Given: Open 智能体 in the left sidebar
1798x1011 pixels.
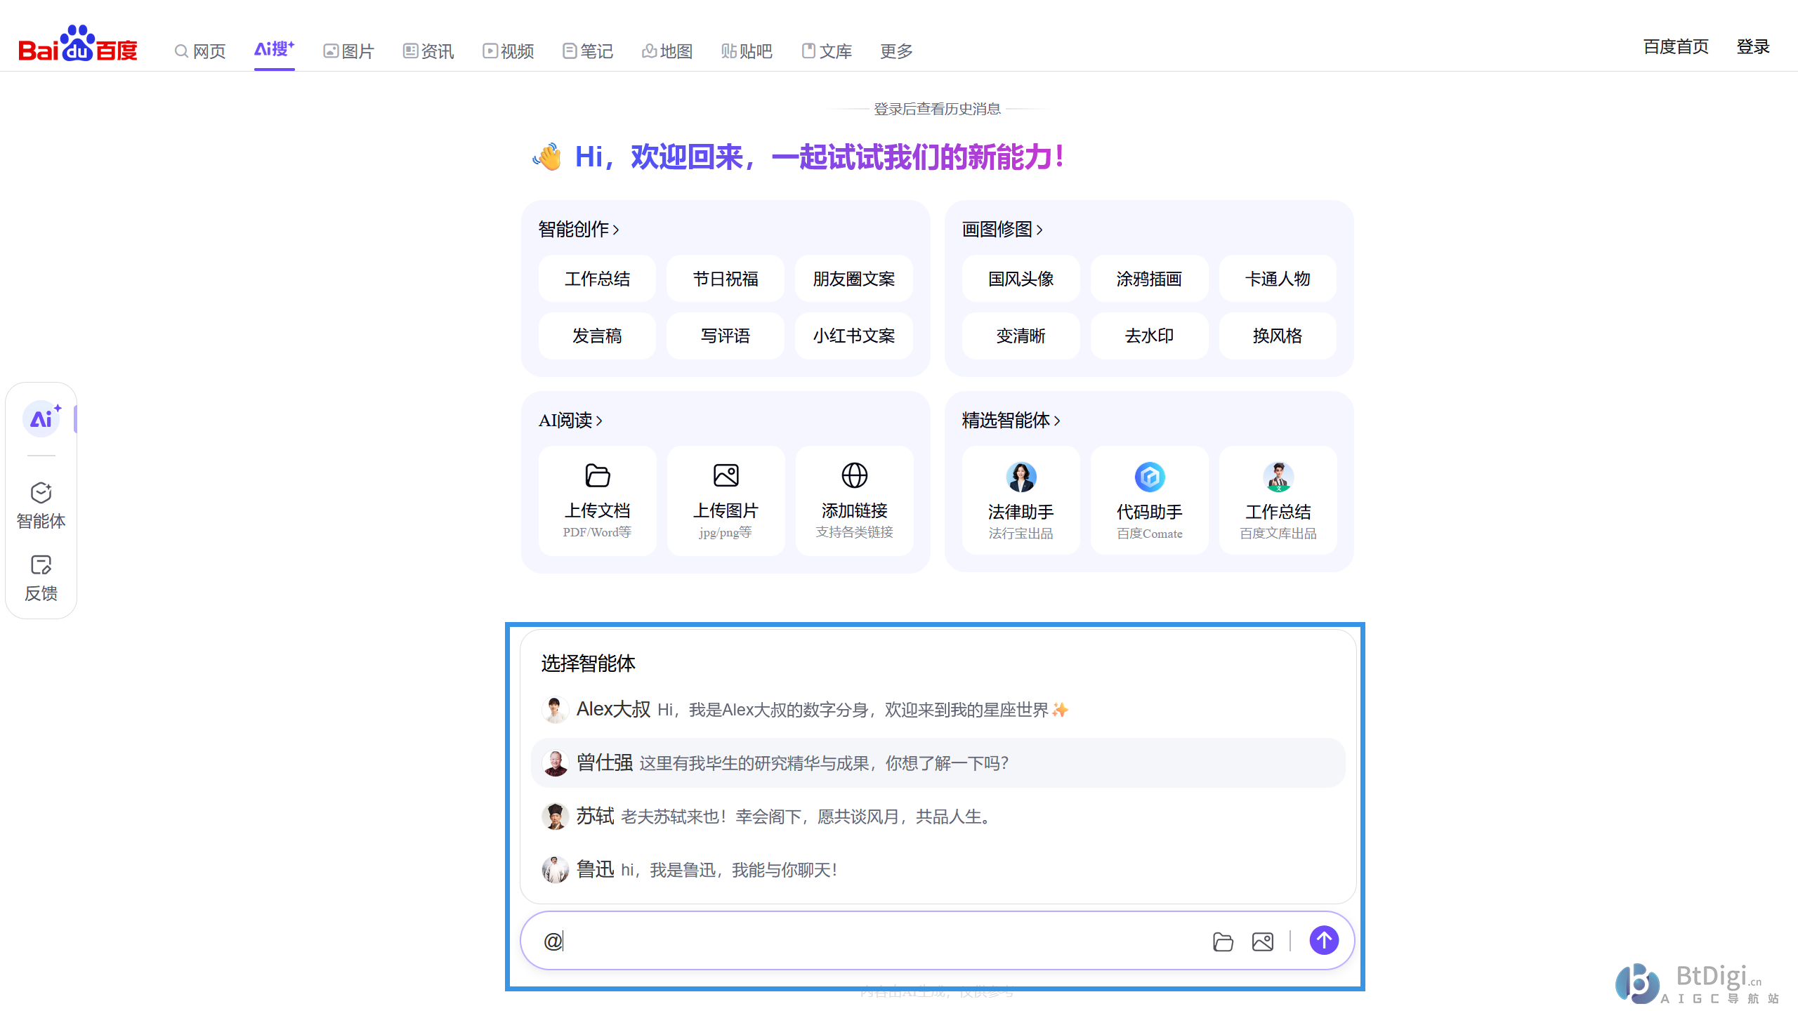Looking at the screenshot, I should [x=41, y=505].
